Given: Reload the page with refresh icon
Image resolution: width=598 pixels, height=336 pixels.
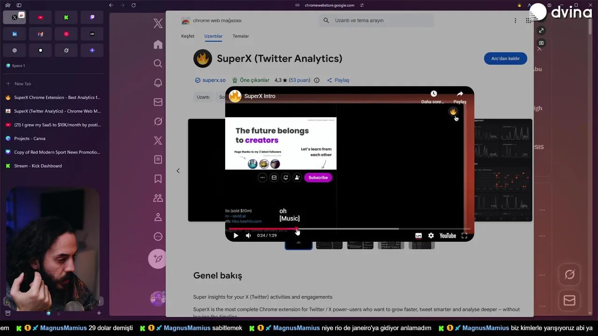Looking at the screenshot, I should tap(134, 5).
